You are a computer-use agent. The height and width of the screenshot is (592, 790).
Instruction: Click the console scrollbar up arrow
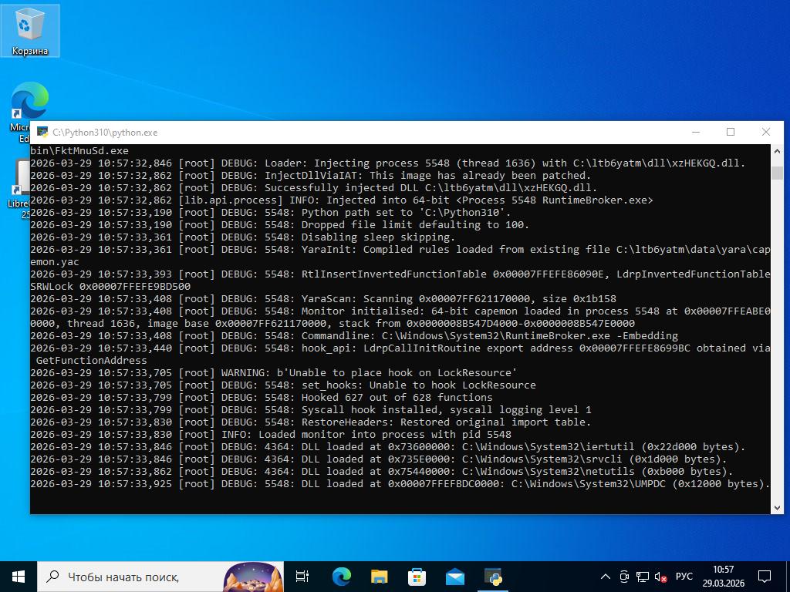click(x=777, y=150)
